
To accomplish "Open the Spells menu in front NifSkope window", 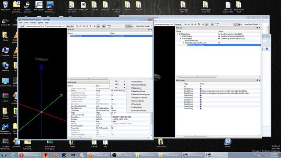I will 40,23.
